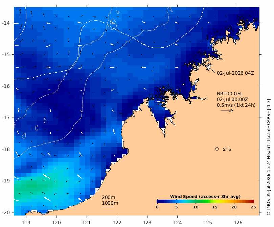Click the Ship legend label
The width and height of the screenshot is (274, 227).
(227, 149)
